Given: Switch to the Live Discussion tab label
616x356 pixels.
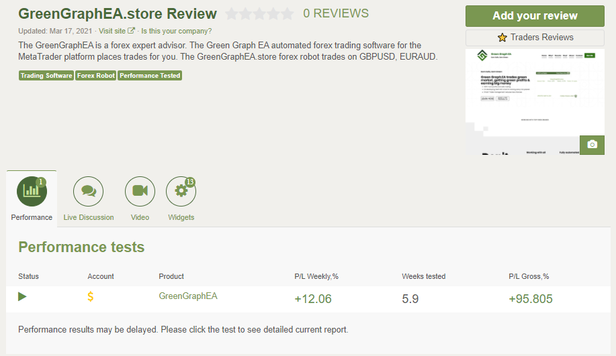Looking at the screenshot, I should (89, 217).
